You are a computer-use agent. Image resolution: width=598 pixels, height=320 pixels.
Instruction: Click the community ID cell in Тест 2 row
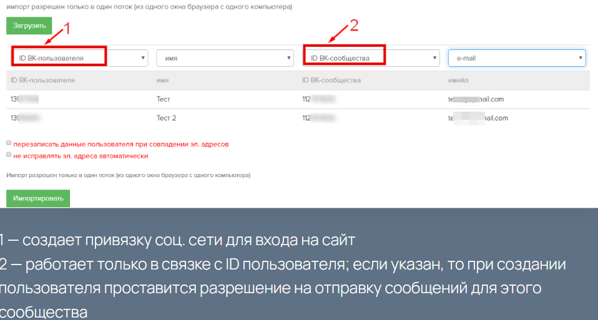pos(319,118)
